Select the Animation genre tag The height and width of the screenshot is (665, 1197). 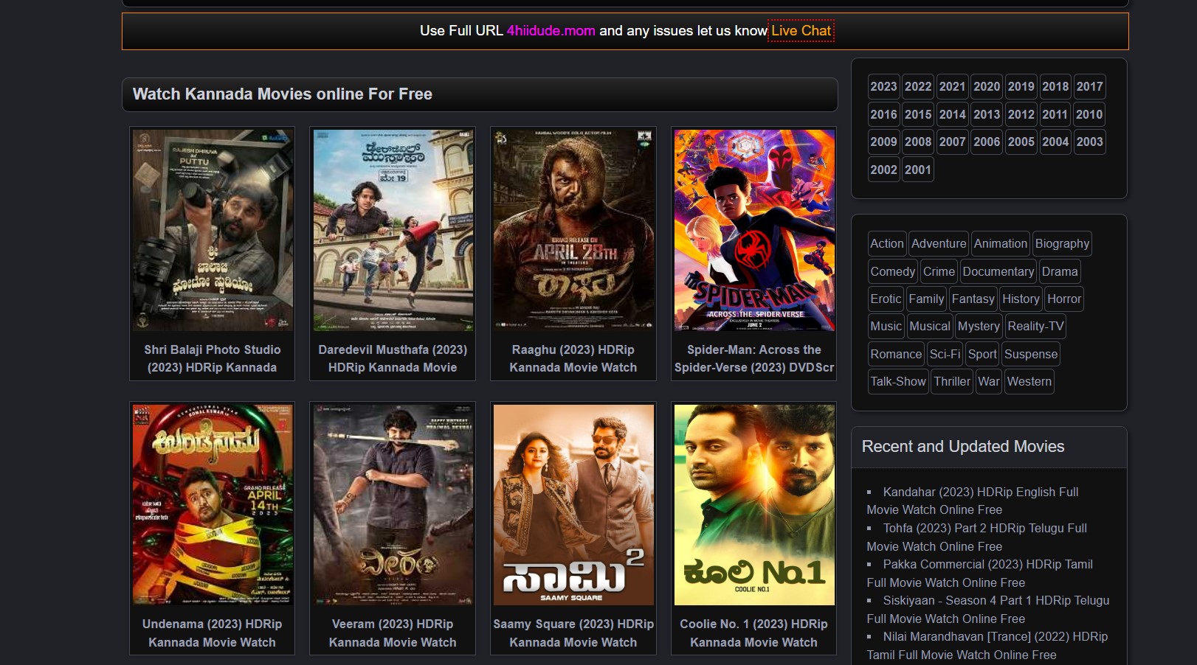(x=1000, y=243)
